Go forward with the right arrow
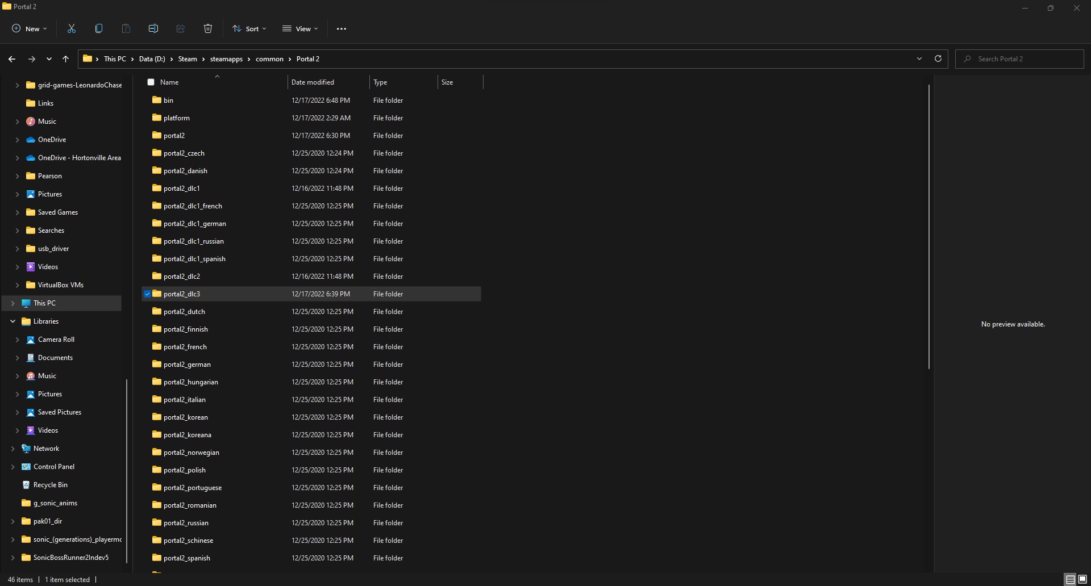1091x586 pixels. (x=32, y=59)
